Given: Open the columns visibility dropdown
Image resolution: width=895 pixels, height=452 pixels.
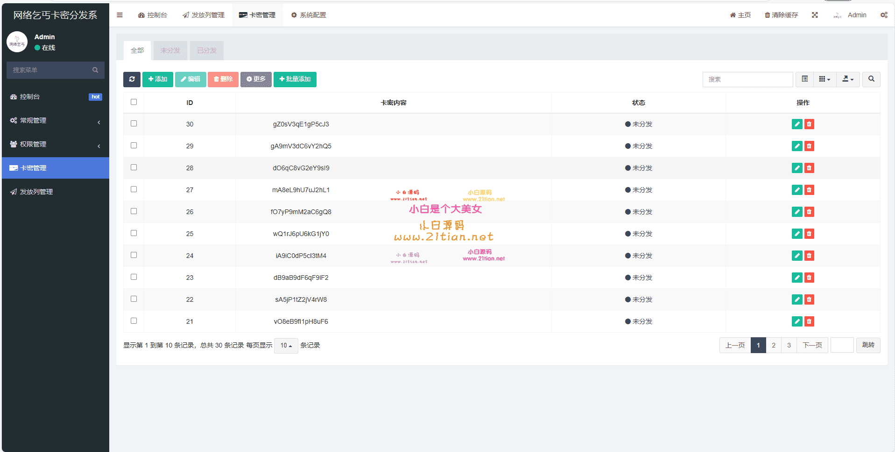Looking at the screenshot, I should [825, 79].
